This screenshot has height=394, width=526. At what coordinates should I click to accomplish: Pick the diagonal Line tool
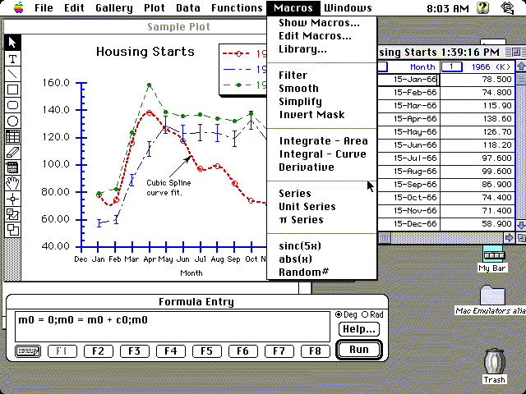(x=13, y=75)
